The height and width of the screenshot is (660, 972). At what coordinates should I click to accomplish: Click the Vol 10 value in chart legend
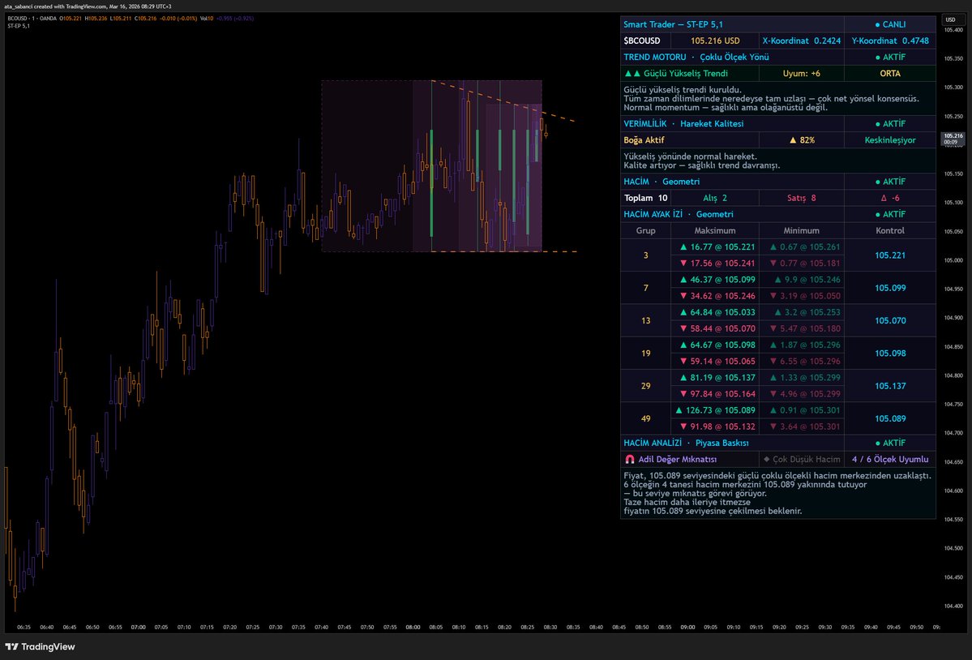(207, 19)
